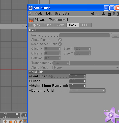Click the back arrow in Attributes toolbar
The image size is (119, 123).
pyautogui.click(x=93, y=14)
